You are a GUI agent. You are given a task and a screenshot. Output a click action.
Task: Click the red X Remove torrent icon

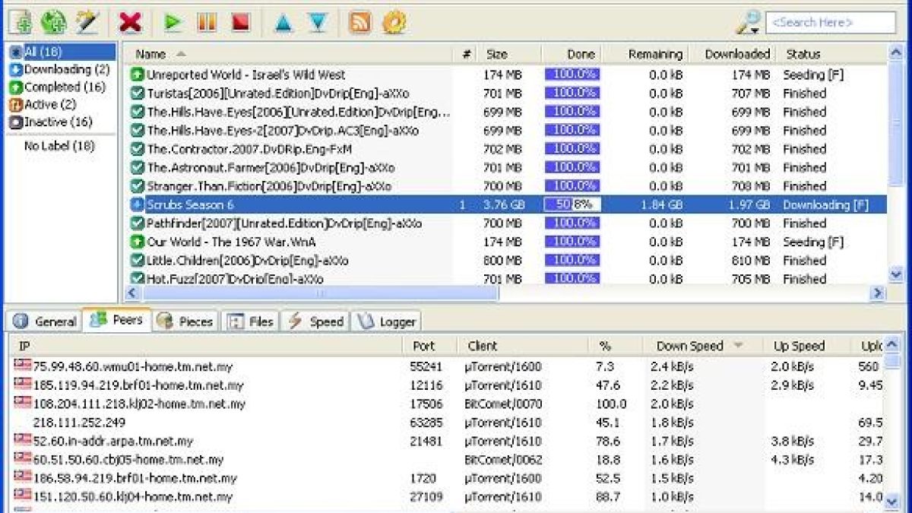pyautogui.click(x=131, y=23)
